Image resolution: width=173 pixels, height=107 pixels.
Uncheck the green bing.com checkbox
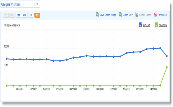pyautogui.click(x=156, y=25)
